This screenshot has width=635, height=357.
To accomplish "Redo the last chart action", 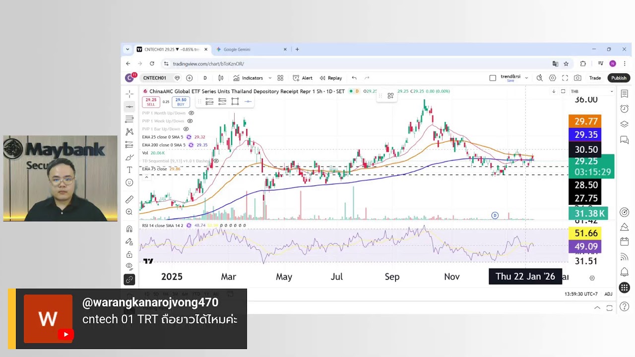I will (367, 78).
